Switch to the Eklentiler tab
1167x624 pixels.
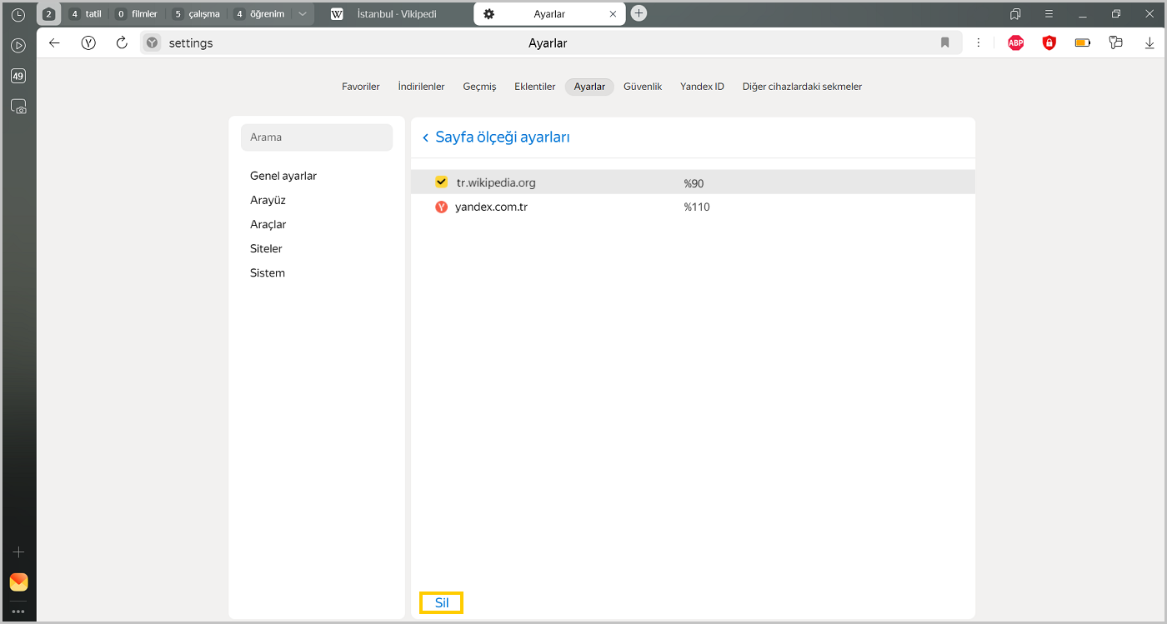(x=534, y=87)
